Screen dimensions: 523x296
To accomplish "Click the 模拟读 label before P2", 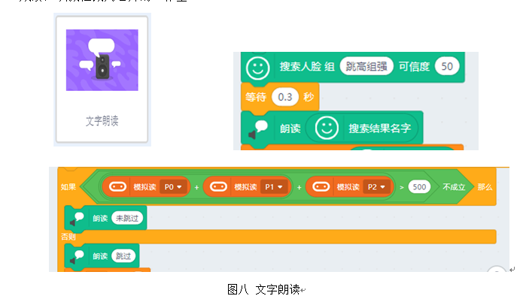I will click(x=348, y=187).
